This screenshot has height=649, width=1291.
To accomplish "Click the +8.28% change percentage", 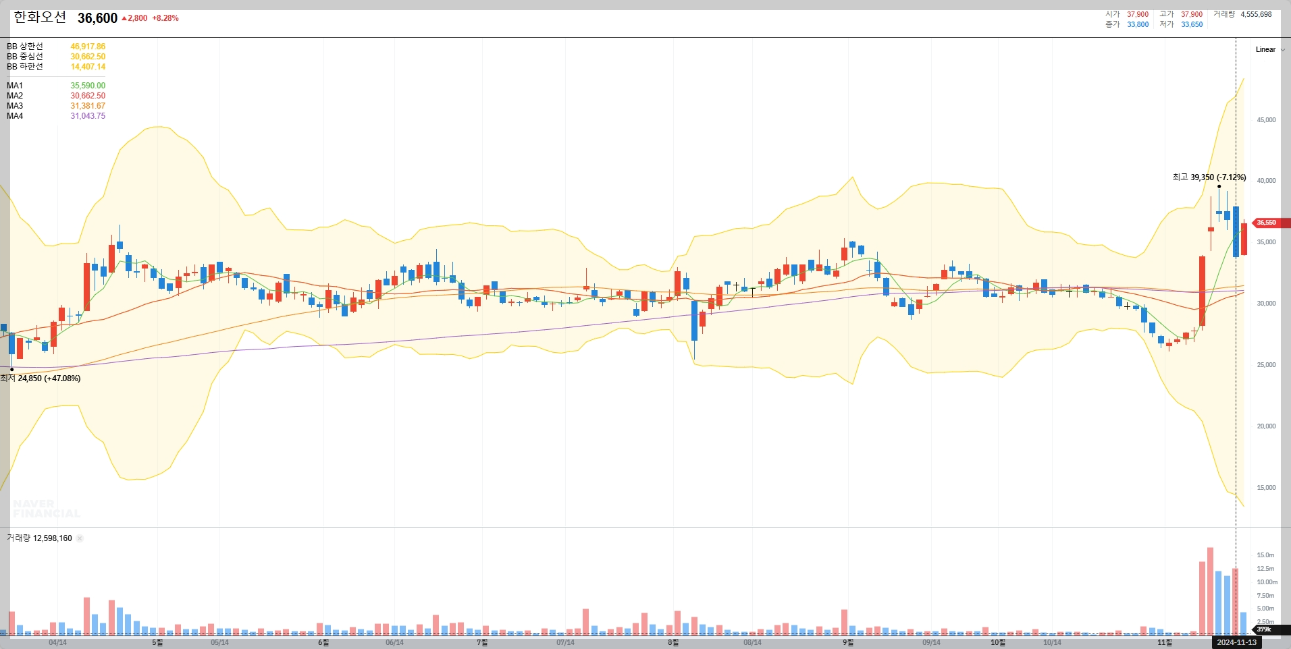I will 165,18.
